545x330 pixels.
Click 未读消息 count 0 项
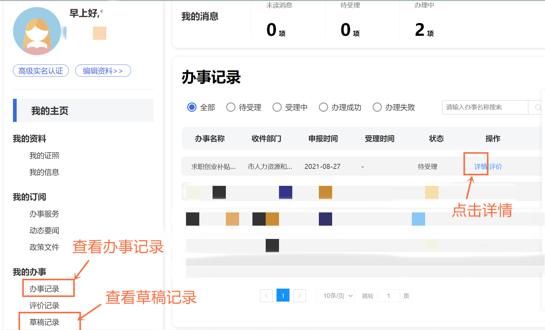pyautogui.click(x=276, y=30)
